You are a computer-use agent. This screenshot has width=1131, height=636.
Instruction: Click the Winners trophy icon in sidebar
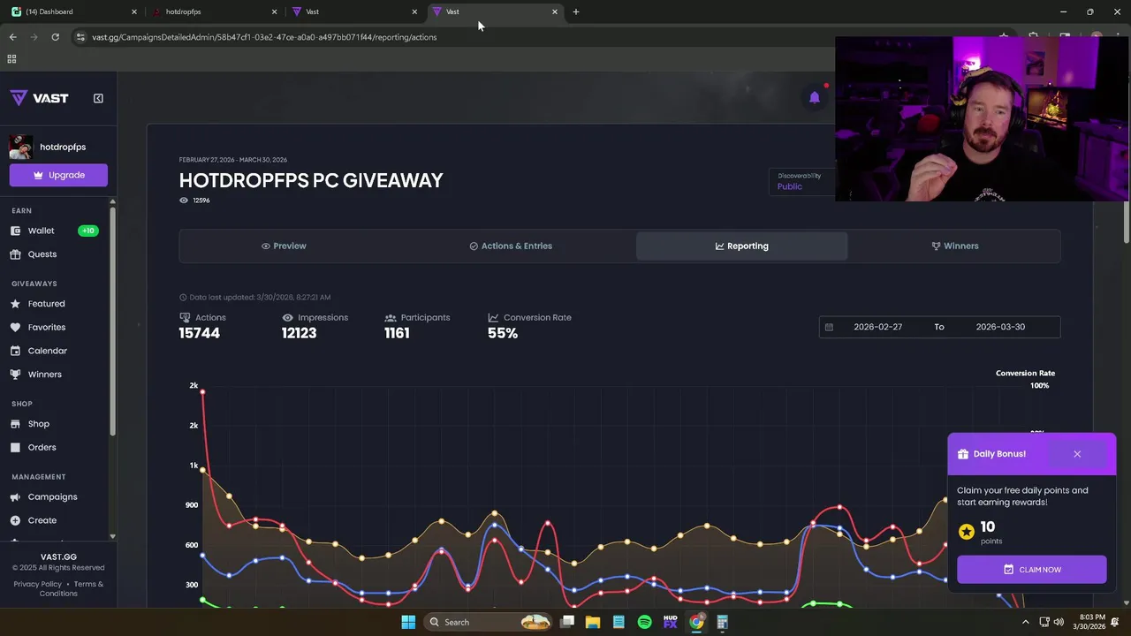click(x=15, y=375)
